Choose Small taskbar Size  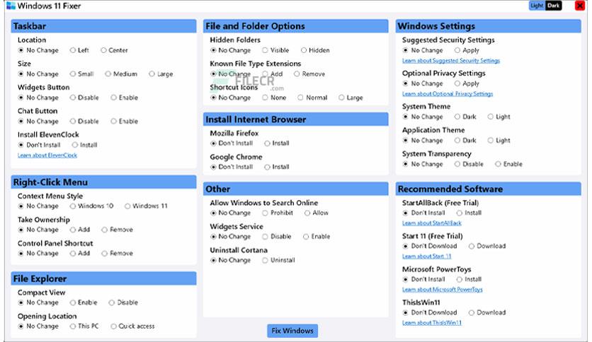[x=81, y=73]
